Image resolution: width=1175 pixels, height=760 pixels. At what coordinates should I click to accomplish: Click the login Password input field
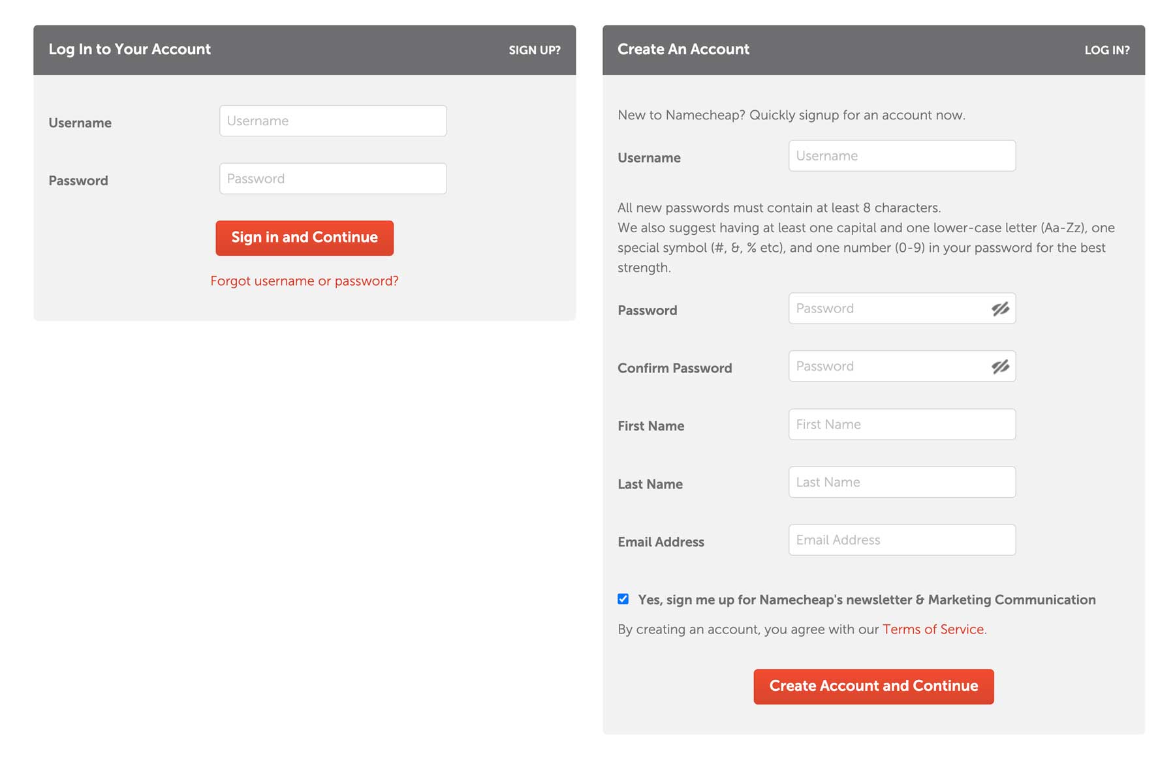click(x=332, y=178)
